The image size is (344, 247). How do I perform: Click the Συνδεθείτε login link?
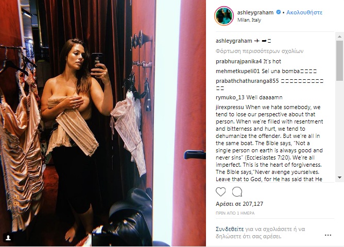(x=230, y=229)
